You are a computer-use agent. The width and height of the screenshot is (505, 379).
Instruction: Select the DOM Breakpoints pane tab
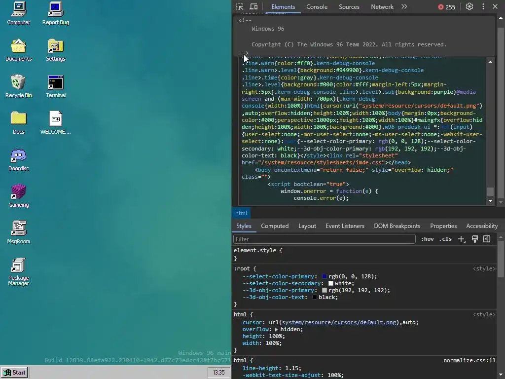click(x=397, y=226)
